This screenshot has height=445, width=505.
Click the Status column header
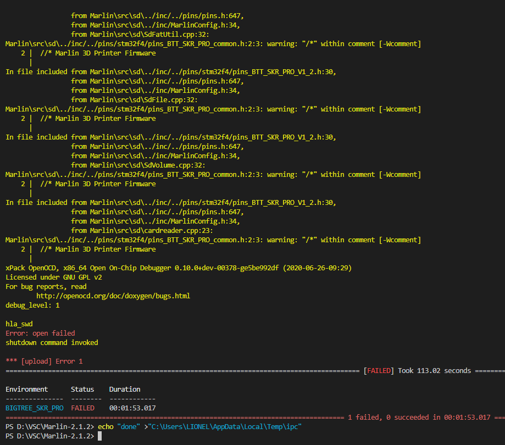pyautogui.click(x=82, y=390)
